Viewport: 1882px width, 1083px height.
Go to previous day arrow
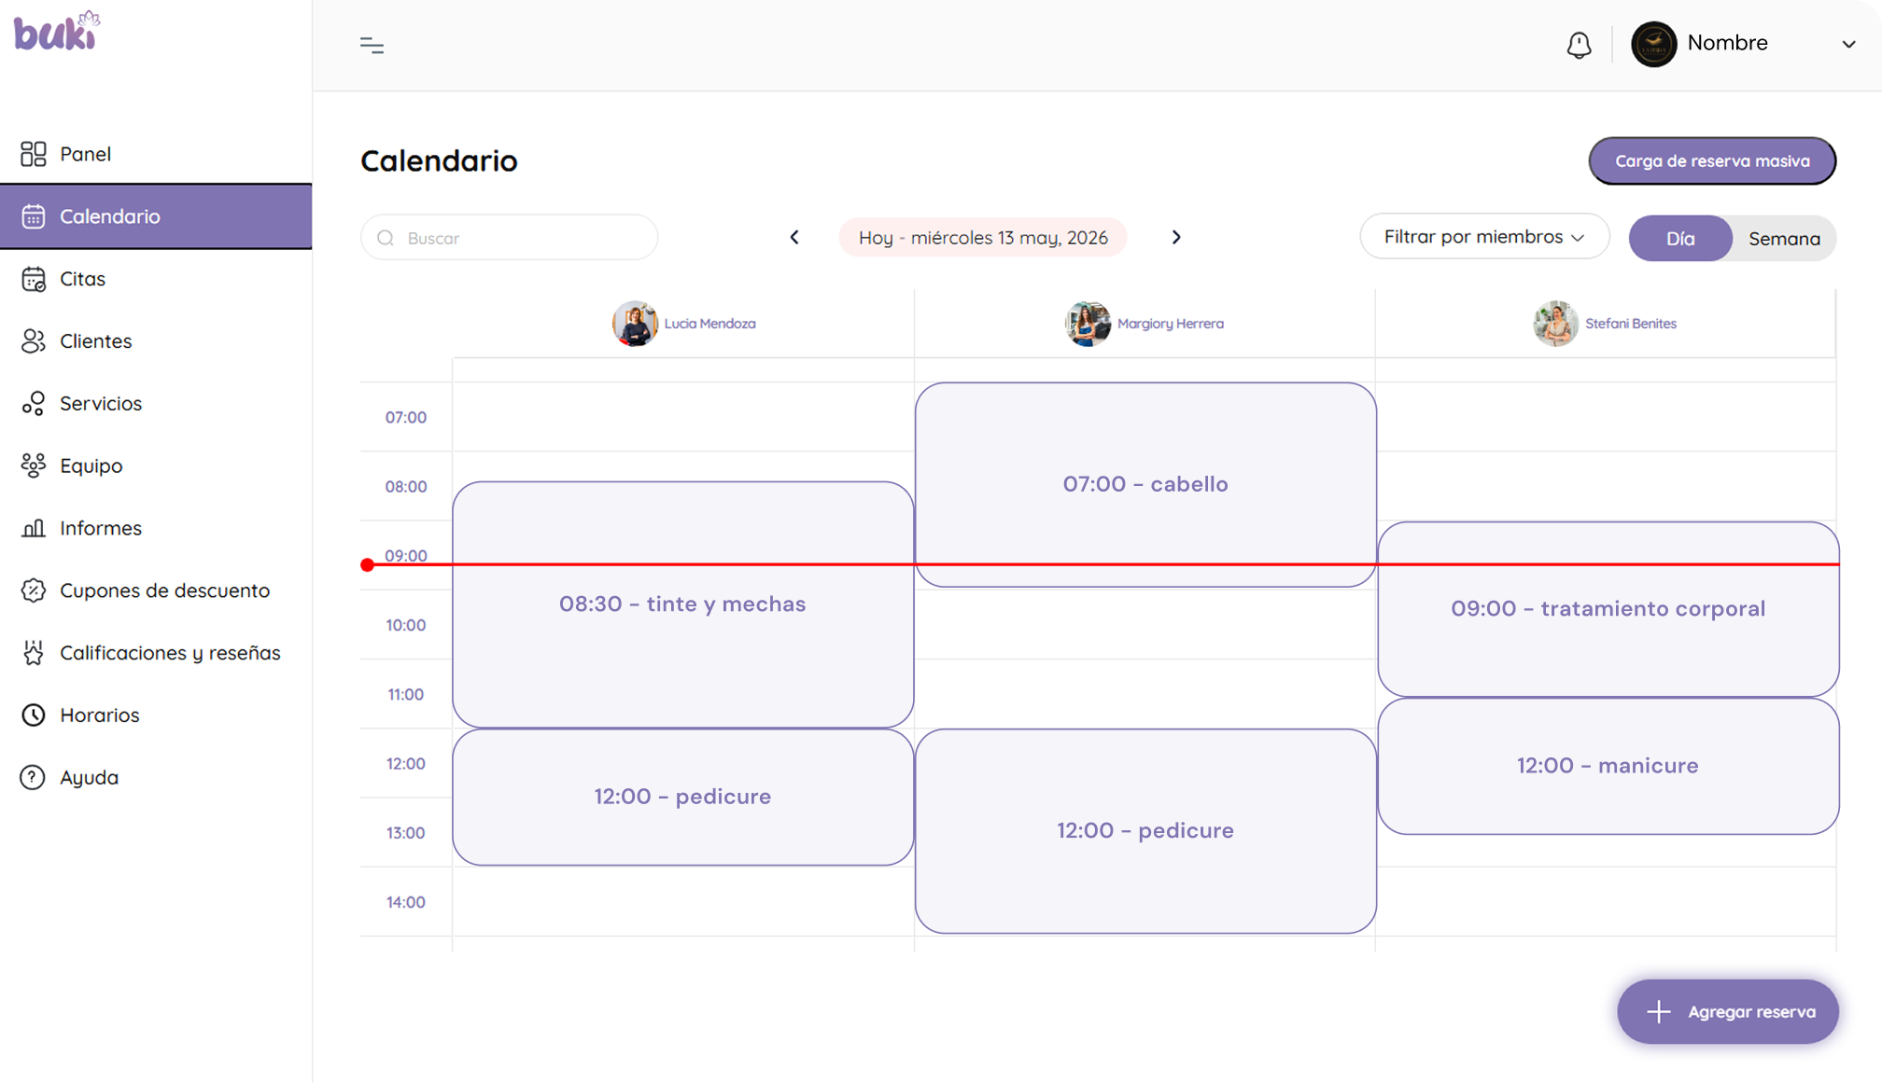tap(794, 237)
